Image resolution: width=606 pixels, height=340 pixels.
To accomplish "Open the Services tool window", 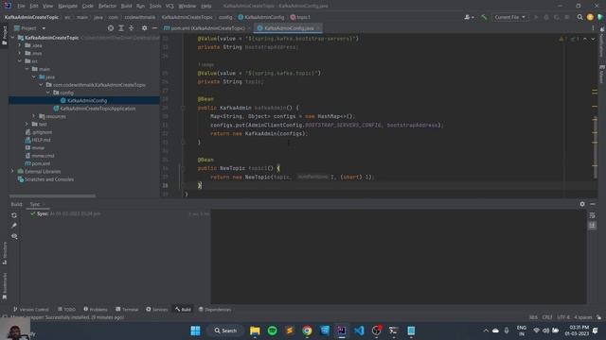I will (x=157, y=310).
